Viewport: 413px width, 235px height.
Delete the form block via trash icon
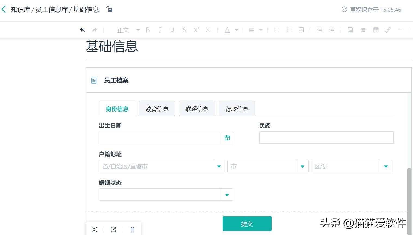click(132, 229)
